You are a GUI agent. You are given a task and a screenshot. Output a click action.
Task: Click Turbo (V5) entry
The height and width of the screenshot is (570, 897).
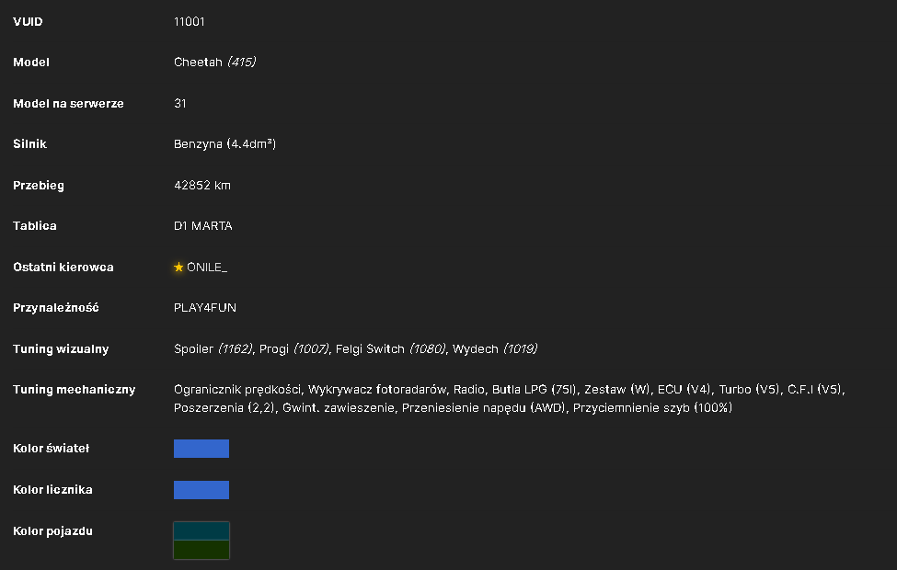749,390
